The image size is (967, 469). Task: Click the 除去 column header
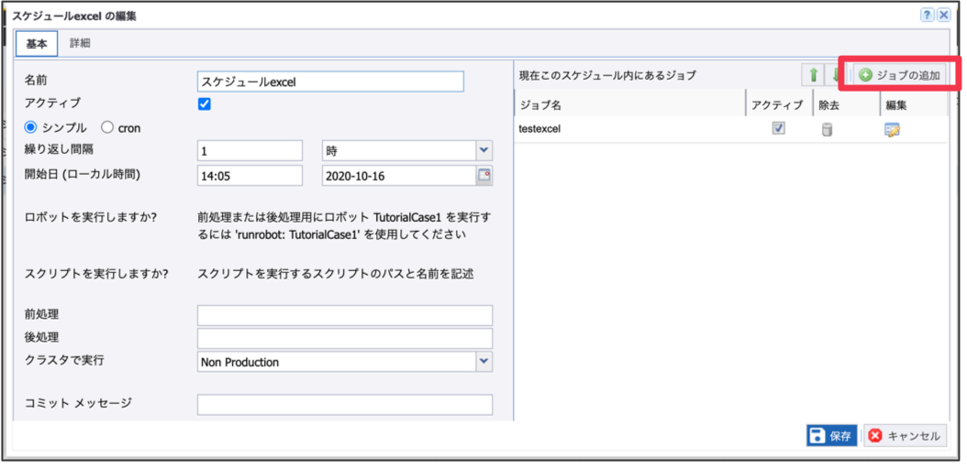coord(846,104)
